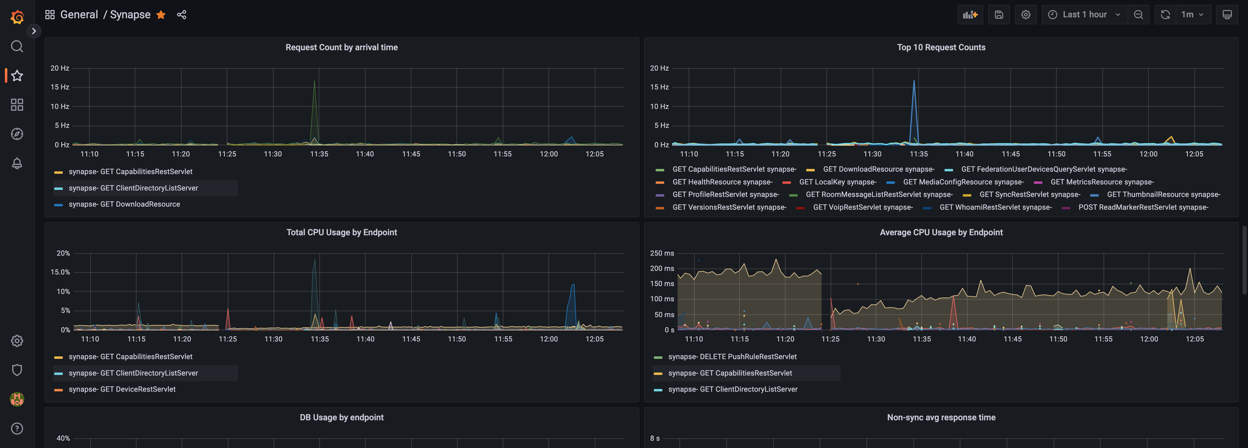Click General in the breadcrumb
Viewport: 1248px width, 448px height.
(x=79, y=14)
